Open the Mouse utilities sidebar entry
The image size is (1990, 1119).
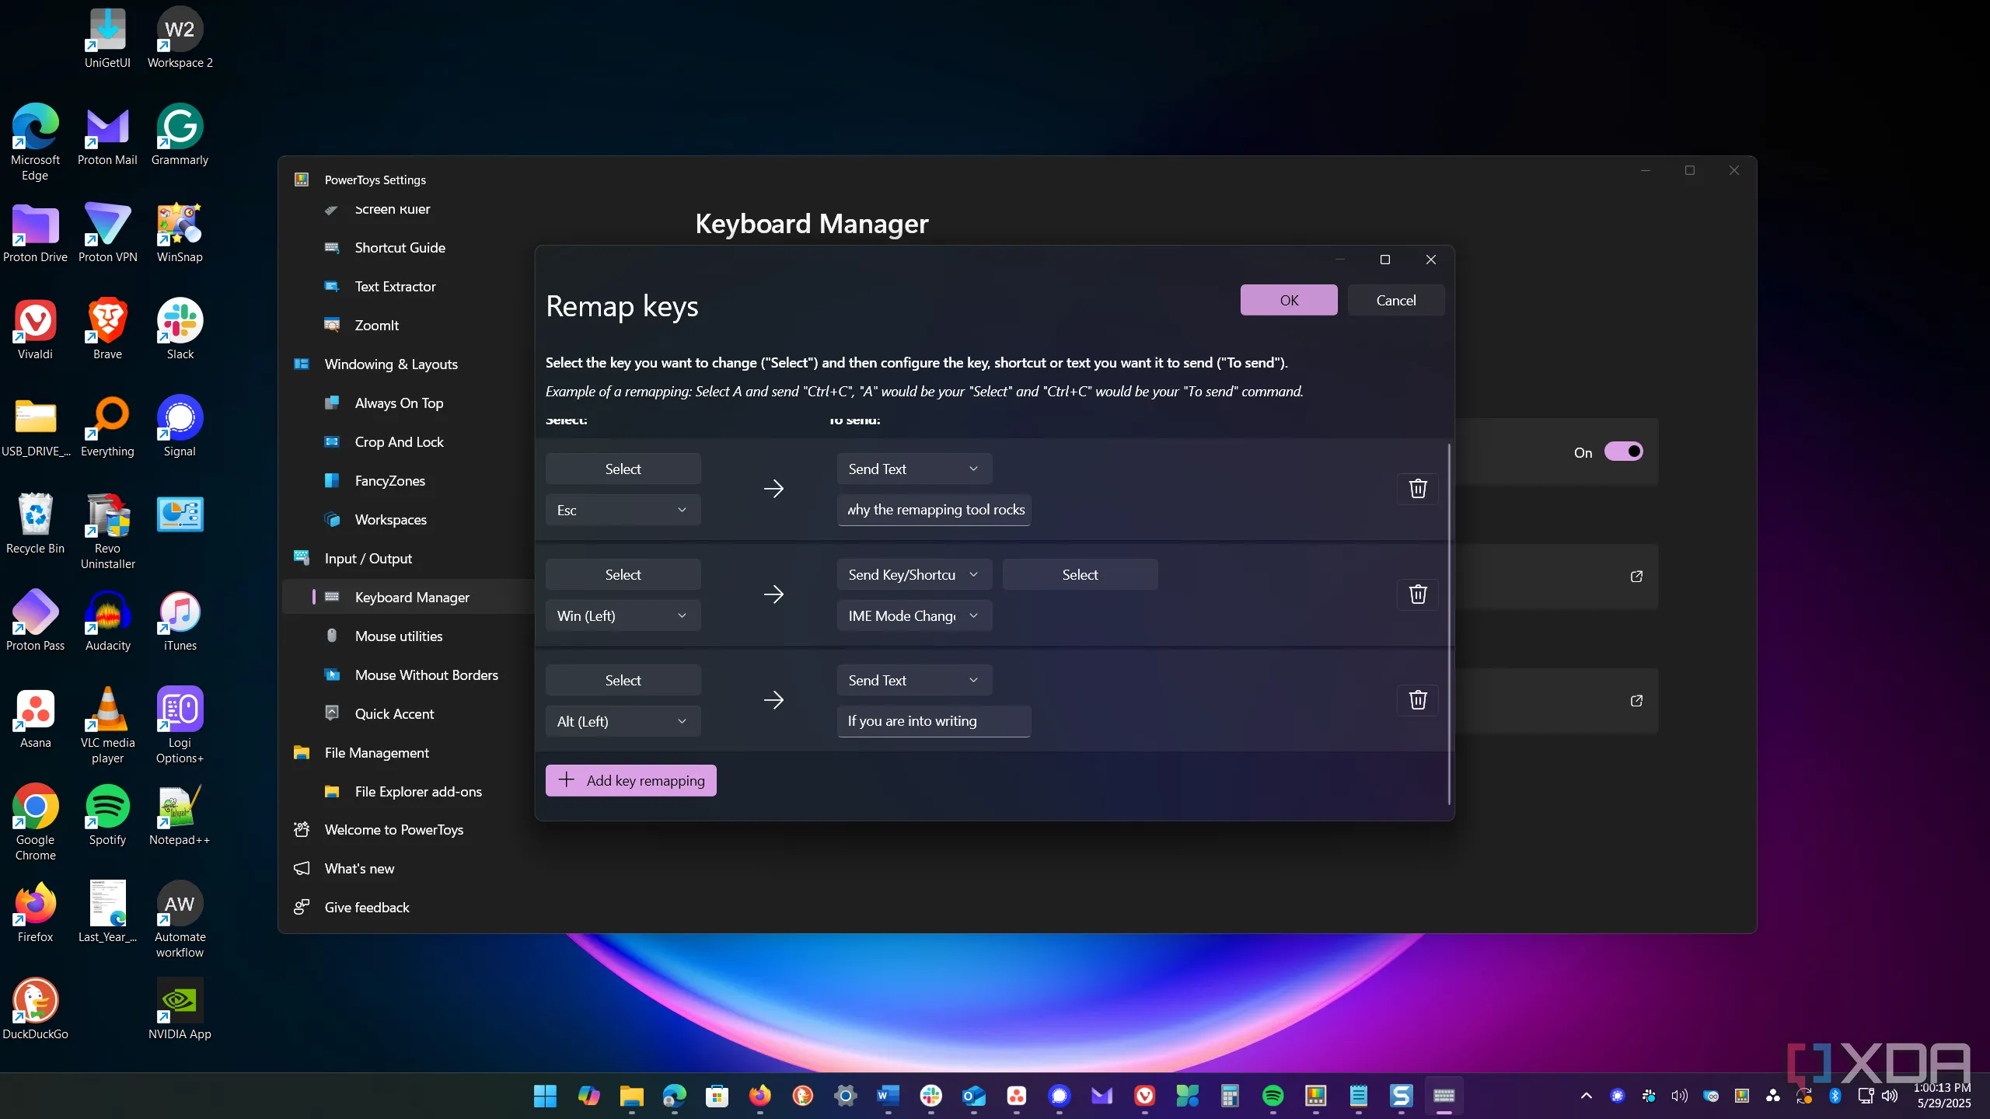point(398,636)
